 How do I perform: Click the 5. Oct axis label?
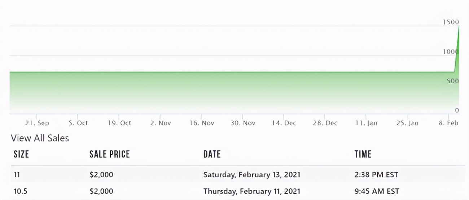coord(78,123)
